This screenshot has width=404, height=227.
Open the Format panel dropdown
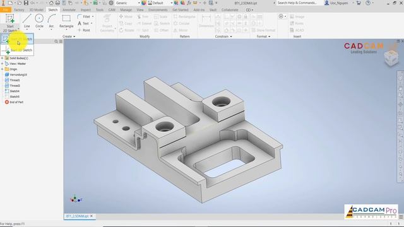click(x=263, y=37)
